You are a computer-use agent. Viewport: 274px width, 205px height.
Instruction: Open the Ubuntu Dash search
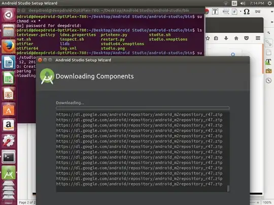9,15
